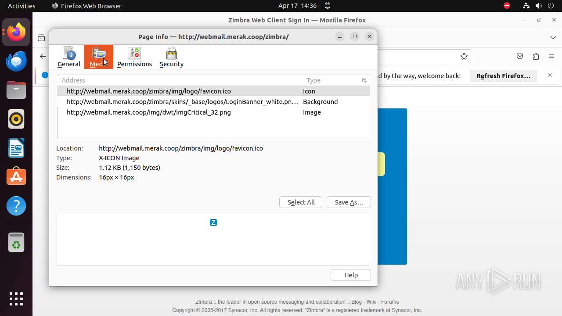The height and width of the screenshot is (316, 562).
Task: Open Firefox View icon in tab bar
Action: tap(41, 38)
